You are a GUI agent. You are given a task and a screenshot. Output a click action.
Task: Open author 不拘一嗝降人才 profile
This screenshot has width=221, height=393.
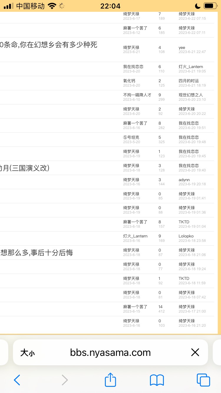(x=137, y=95)
